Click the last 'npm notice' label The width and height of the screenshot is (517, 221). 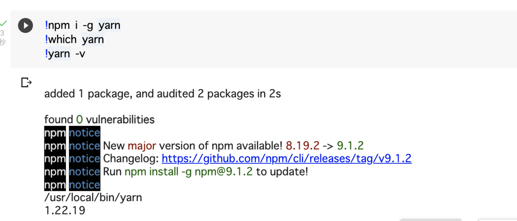pyautogui.click(x=72, y=185)
